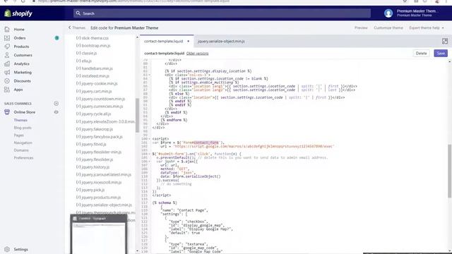This screenshot has width=452, height=254.
Task: Open jquery.fitvid.js file
Action: point(94,144)
